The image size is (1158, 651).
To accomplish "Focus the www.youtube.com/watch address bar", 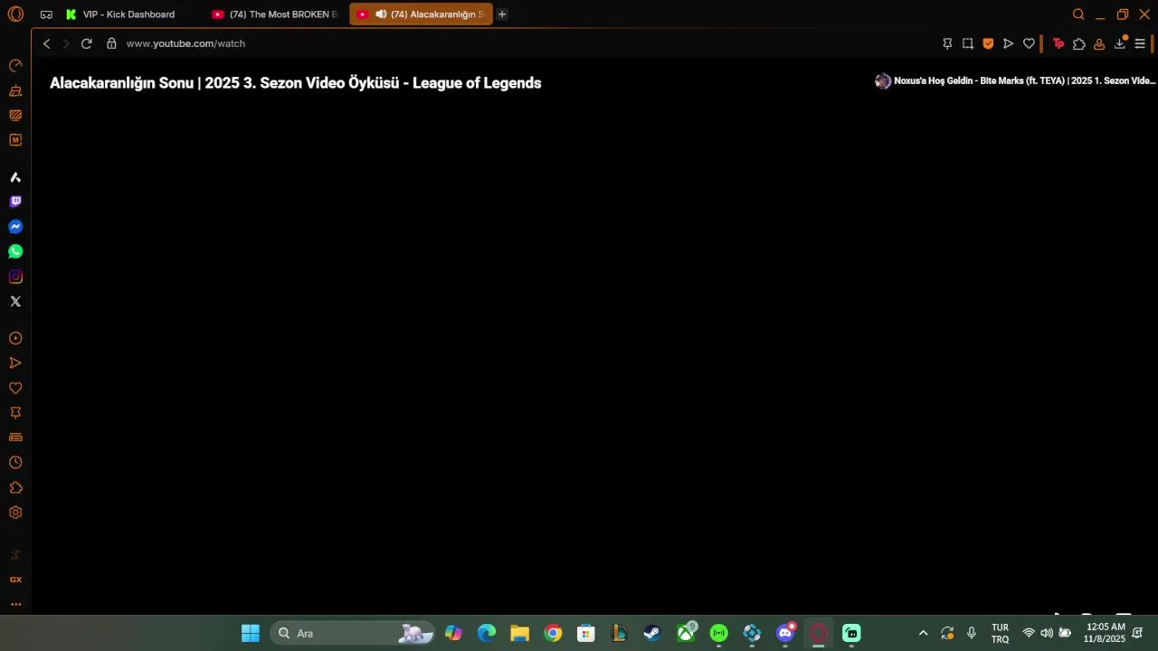I will 185,43.
